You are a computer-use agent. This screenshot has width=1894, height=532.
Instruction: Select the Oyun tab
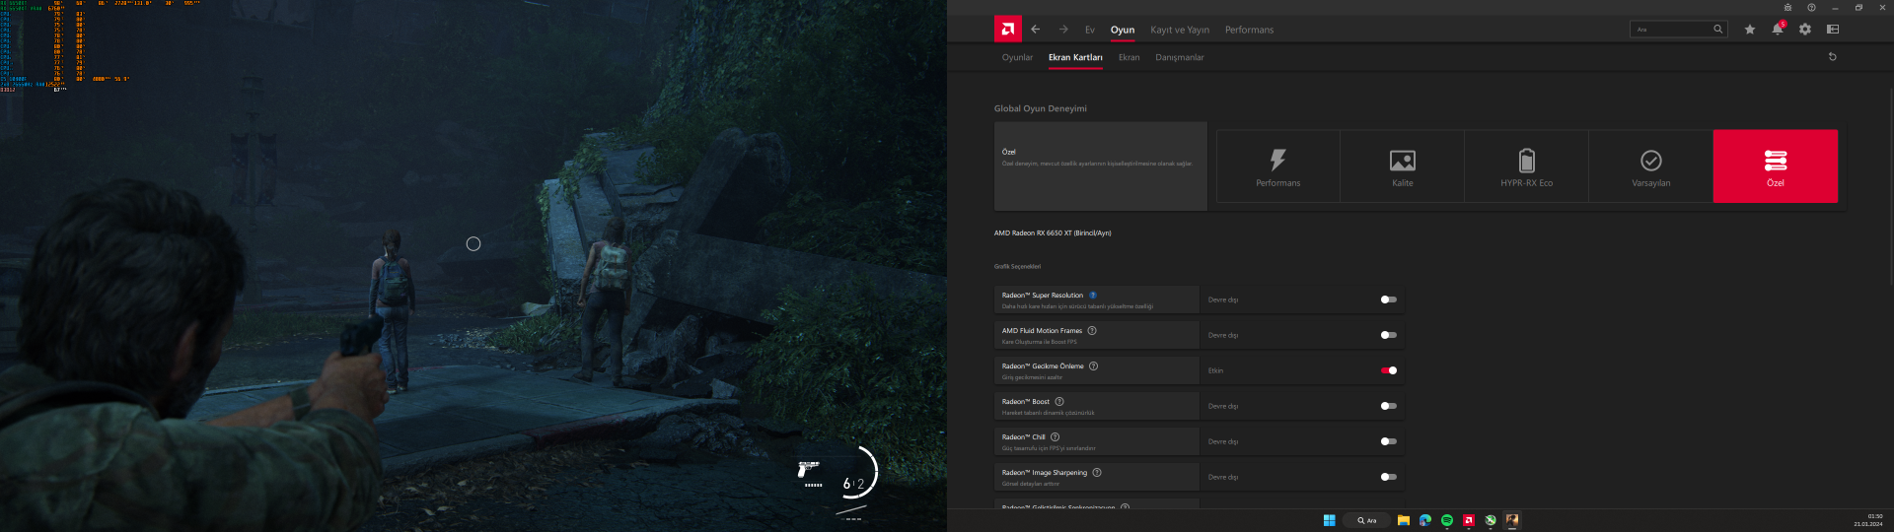[1123, 30]
